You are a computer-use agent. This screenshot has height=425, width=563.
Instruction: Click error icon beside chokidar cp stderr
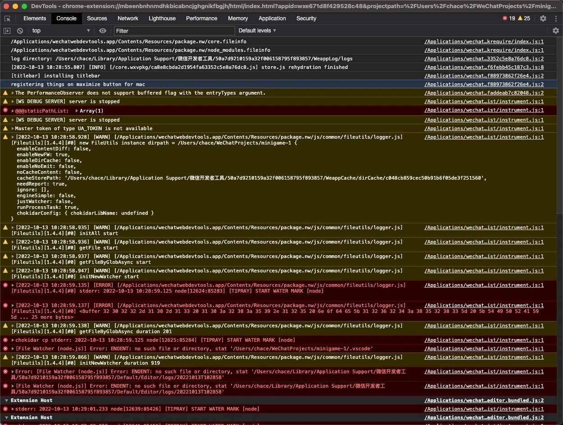5,340
